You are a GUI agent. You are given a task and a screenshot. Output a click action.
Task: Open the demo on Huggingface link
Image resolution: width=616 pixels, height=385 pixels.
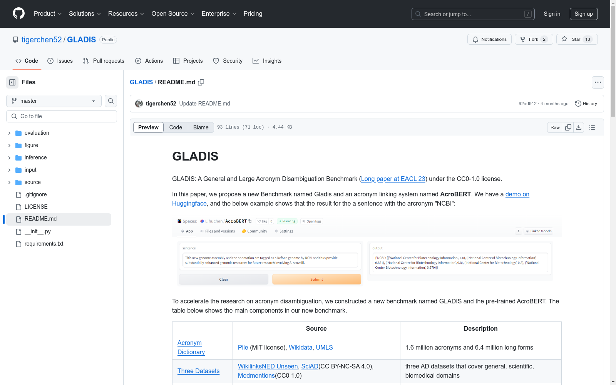pyautogui.click(x=517, y=194)
